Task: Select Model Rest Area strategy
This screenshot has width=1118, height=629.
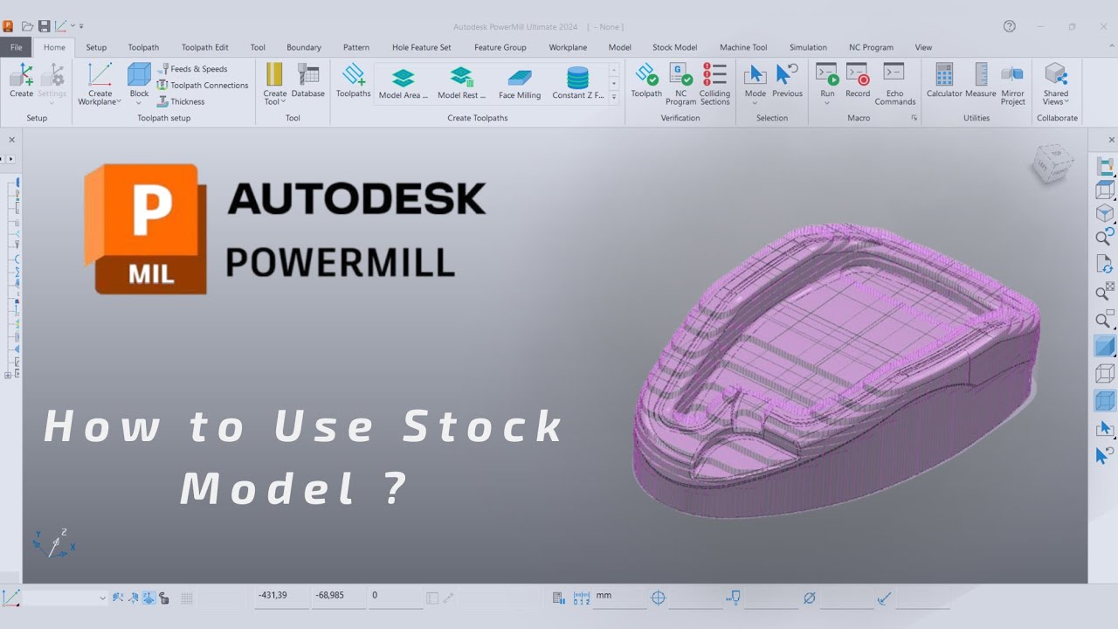Action: point(461,84)
